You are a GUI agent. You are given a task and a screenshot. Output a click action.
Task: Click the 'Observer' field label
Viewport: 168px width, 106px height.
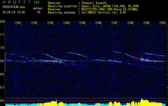pyautogui.click(x=54, y=3)
